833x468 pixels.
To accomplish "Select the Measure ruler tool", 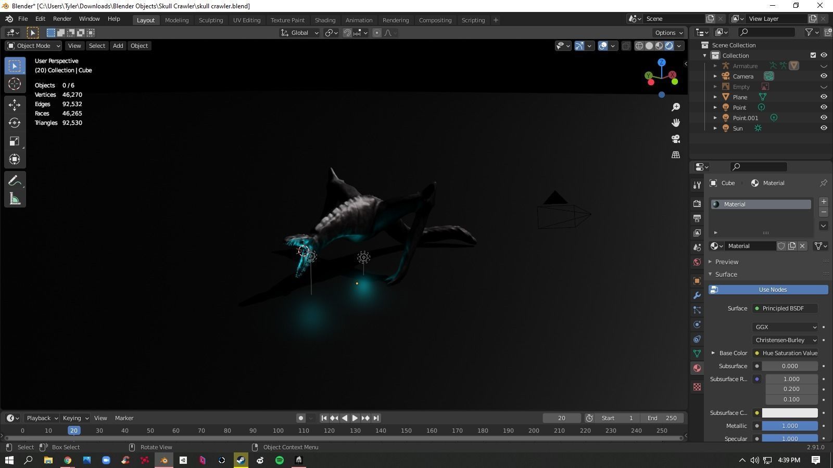I will [15, 199].
